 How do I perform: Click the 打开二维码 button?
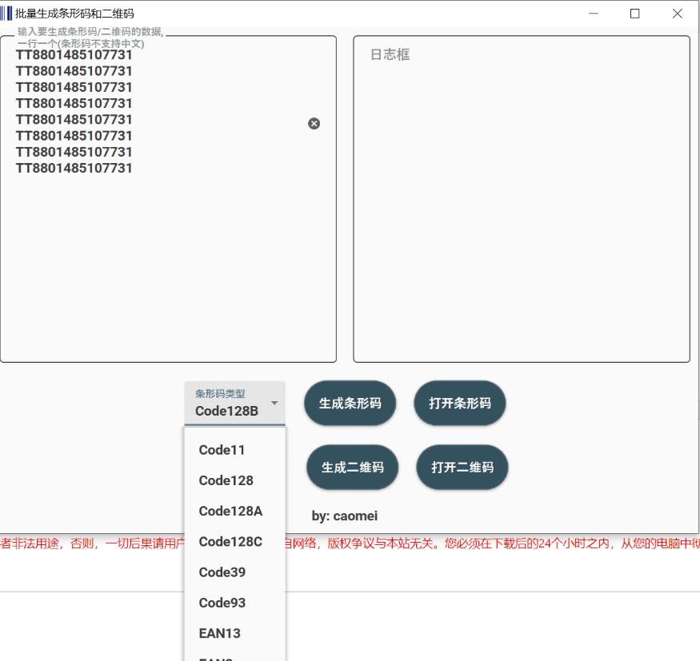pos(462,467)
